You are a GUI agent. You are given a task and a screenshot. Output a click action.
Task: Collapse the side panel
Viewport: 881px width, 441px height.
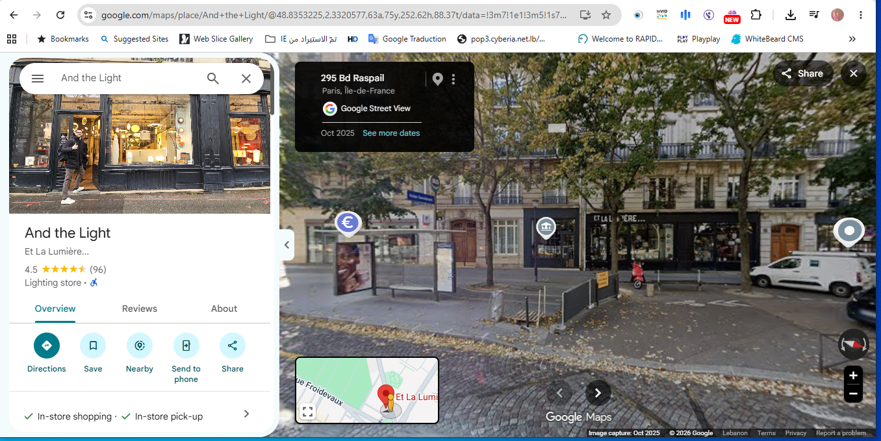287,245
